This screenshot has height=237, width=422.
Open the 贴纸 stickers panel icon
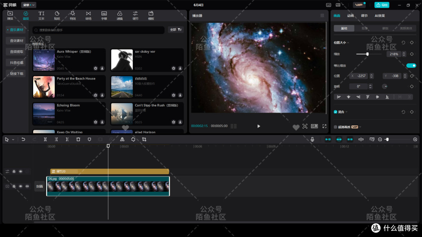(57, 16)
